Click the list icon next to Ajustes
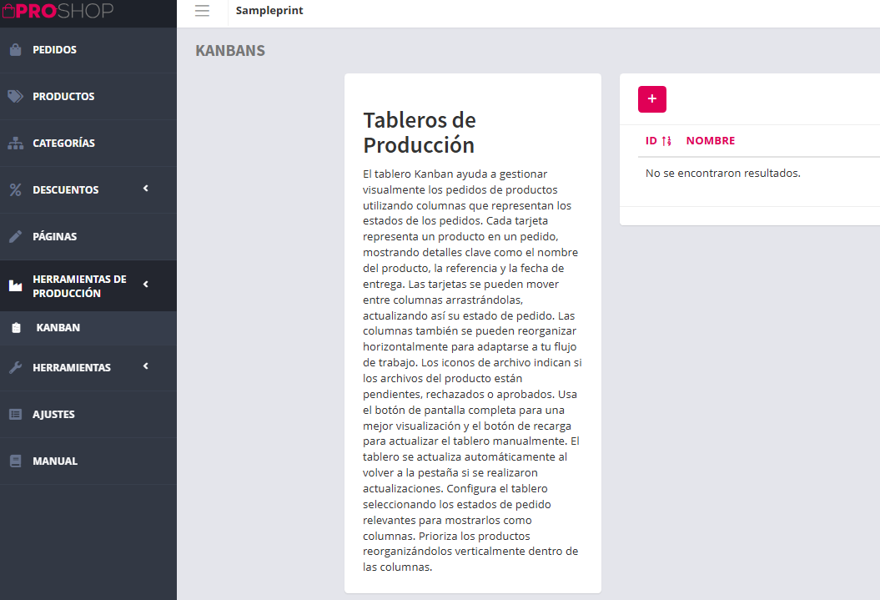Viewport: 880px width, 600px height. click(15, 415)
